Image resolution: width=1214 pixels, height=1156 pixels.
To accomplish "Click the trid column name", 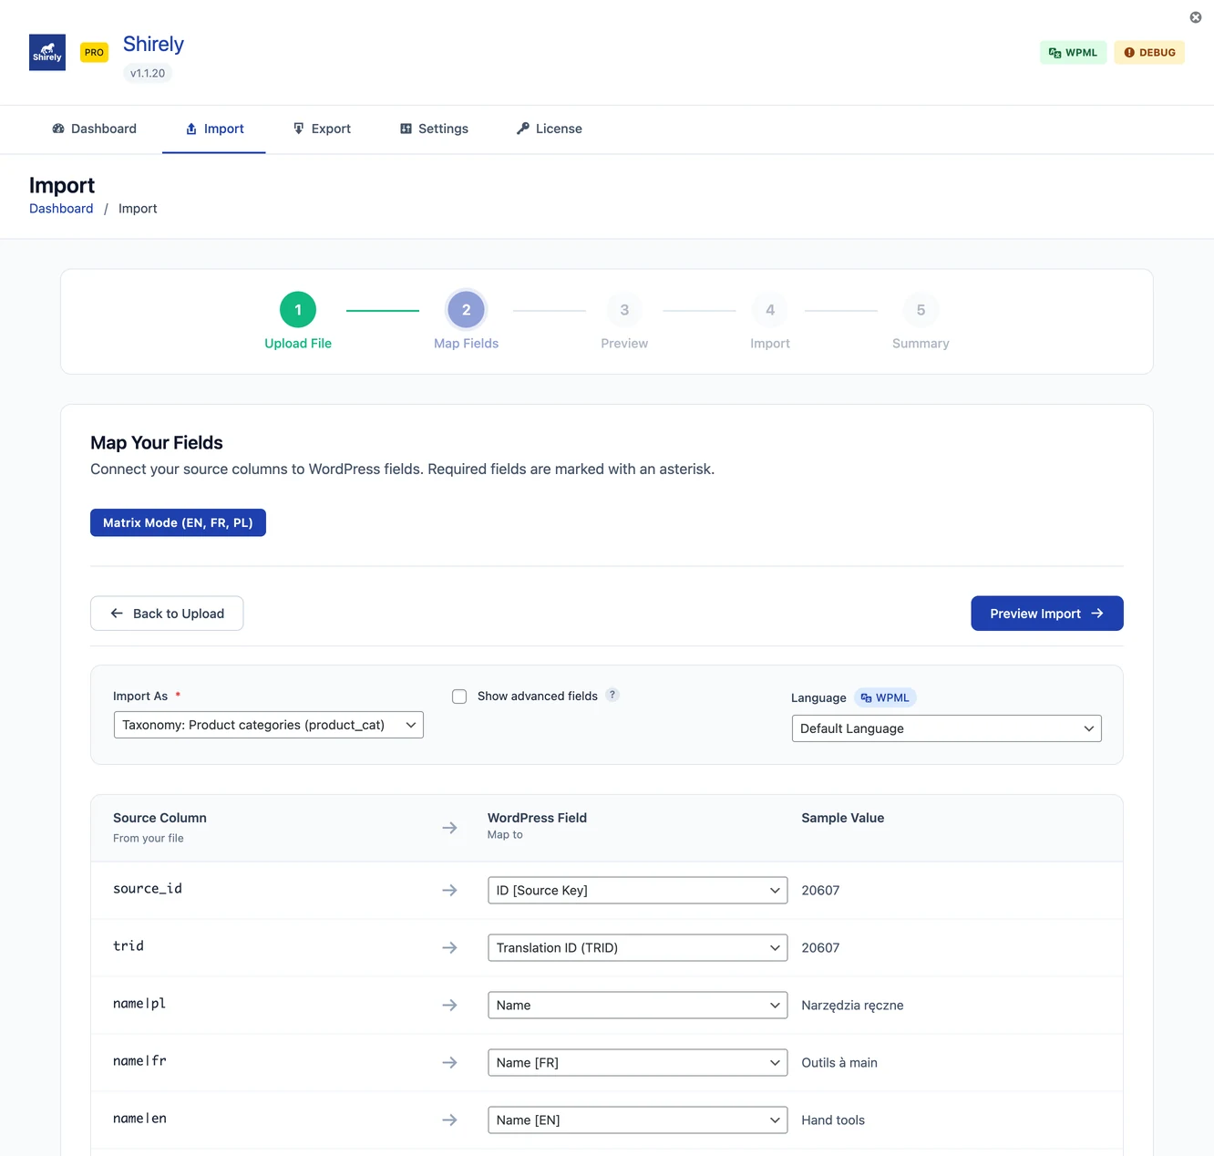I will point(129,946).
